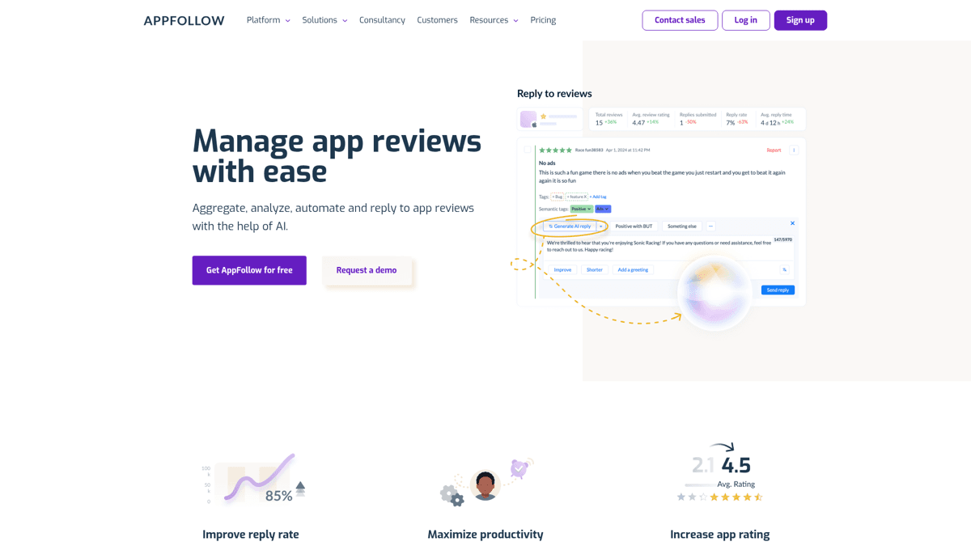Click the Log in button
Image resolution: width=971 pixels, height=546 pixels.
[x=746, y=20]
